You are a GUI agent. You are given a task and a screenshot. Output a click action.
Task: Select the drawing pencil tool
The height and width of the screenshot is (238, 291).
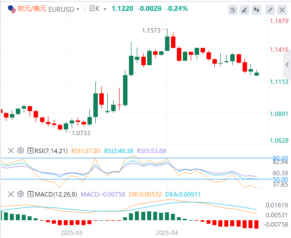(245, 10)
